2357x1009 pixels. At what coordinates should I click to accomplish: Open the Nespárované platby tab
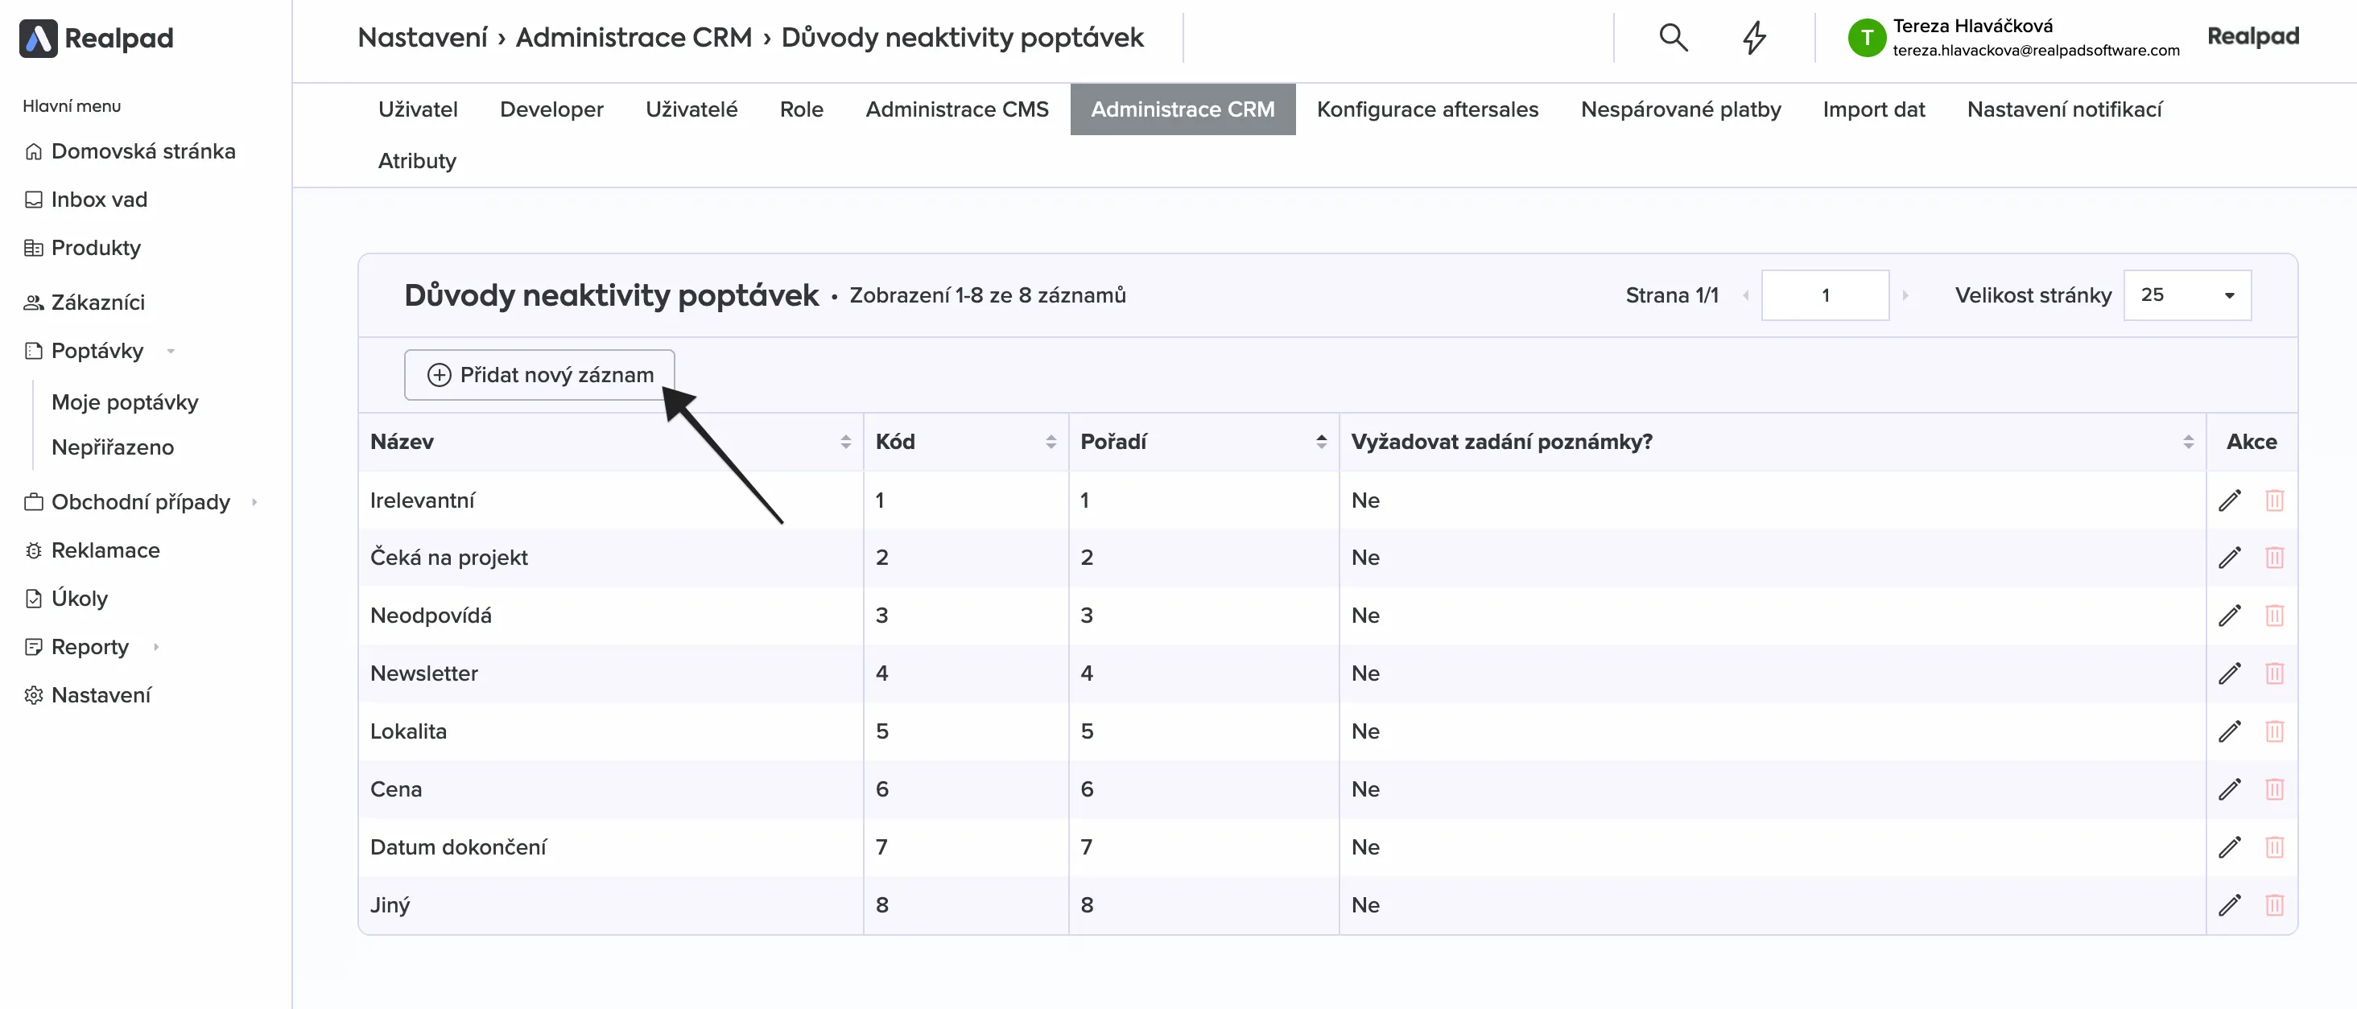pyautogui.click(x=1680, y=109)
